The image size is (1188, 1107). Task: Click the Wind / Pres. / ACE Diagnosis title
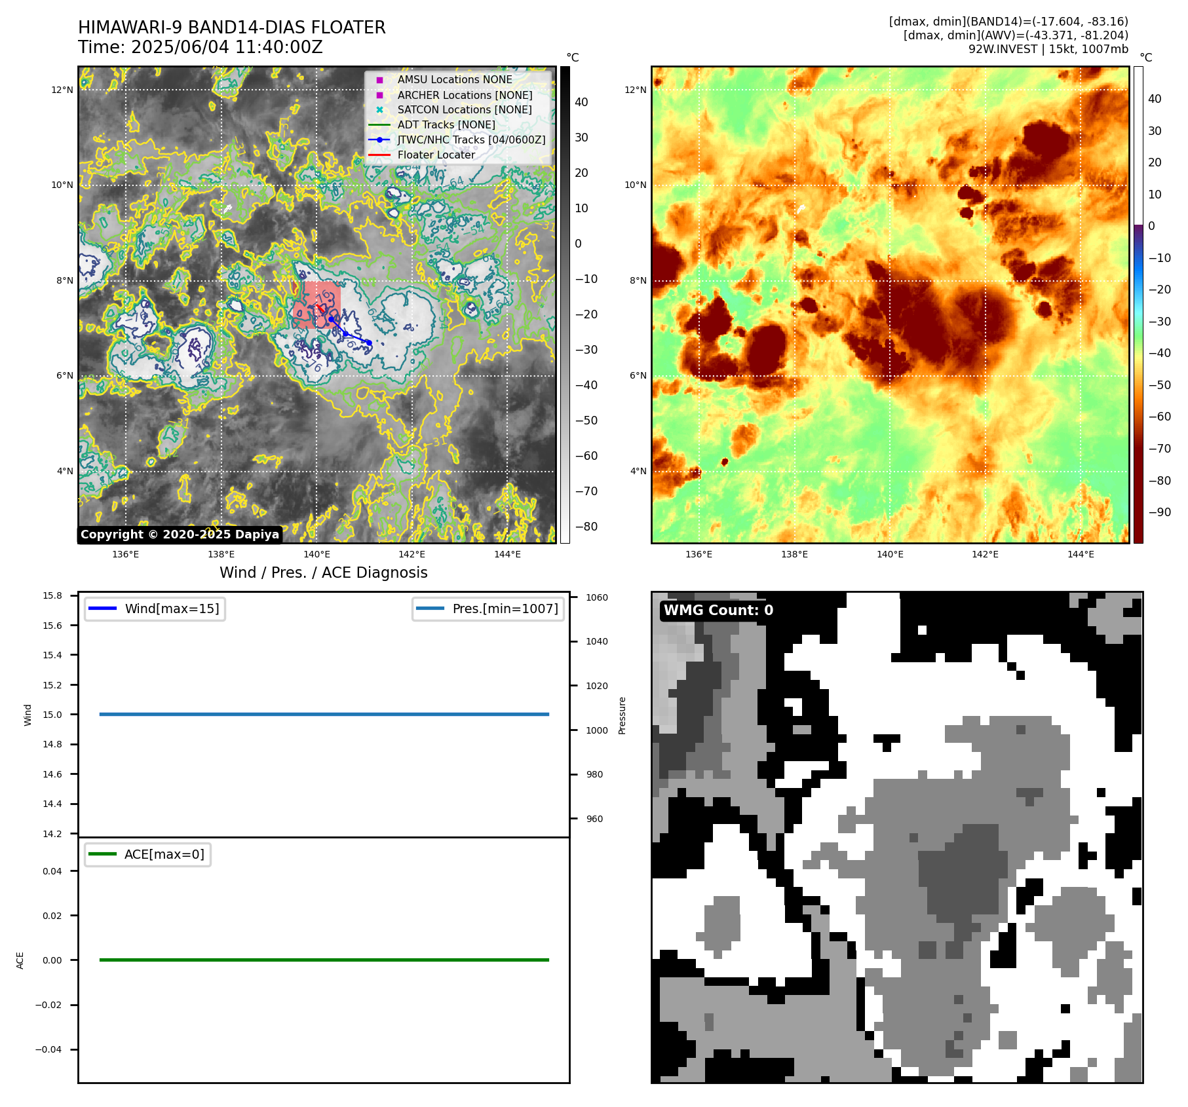tap(324, 572)
